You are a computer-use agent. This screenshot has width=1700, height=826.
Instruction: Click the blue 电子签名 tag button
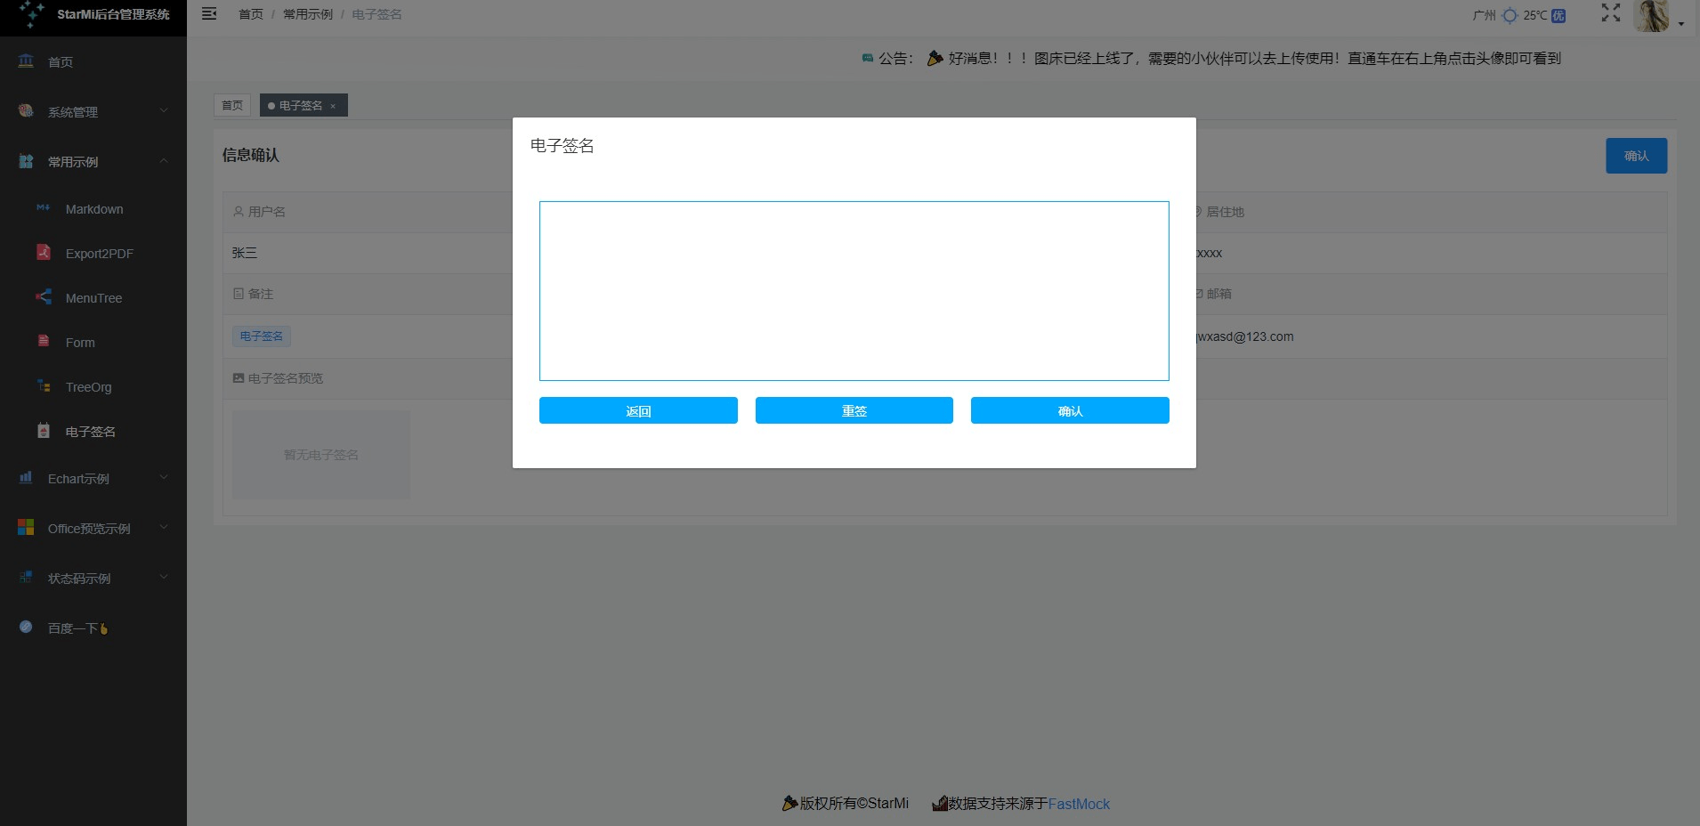tap(262, 336)
